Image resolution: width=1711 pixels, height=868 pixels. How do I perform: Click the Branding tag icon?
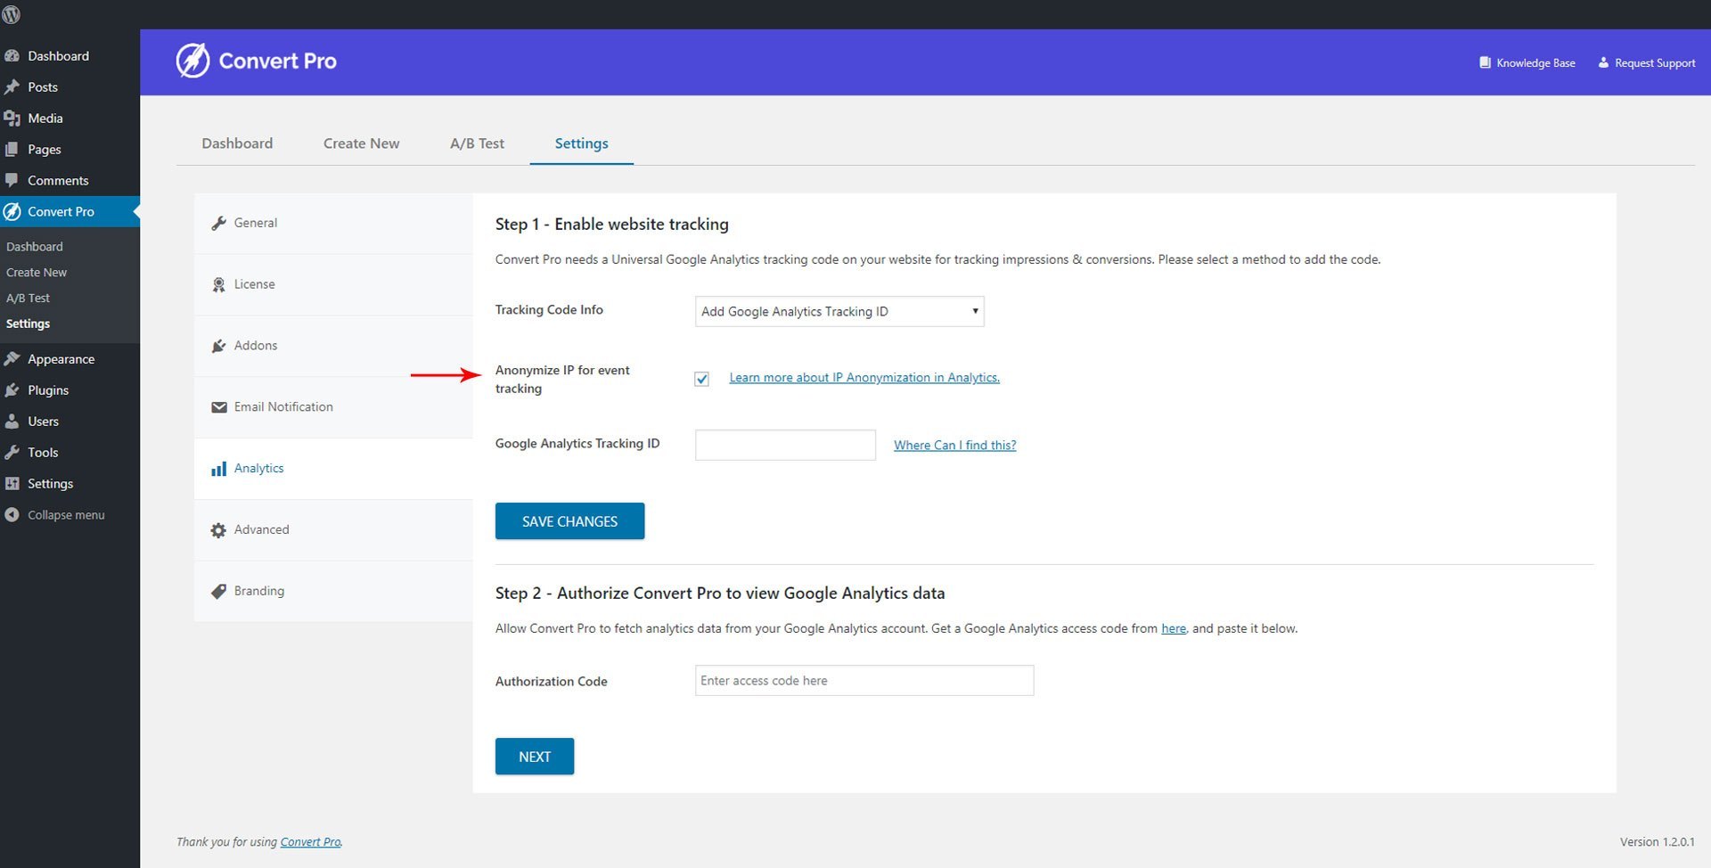coord(218,591)
